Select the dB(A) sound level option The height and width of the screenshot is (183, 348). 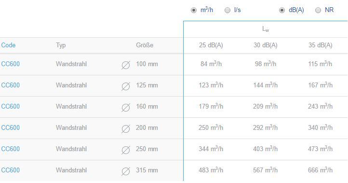282,10
